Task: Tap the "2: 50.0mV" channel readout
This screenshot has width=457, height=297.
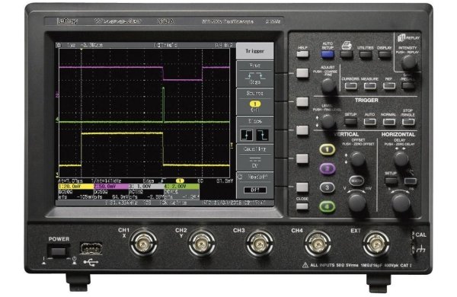Action: pos(111,187)
